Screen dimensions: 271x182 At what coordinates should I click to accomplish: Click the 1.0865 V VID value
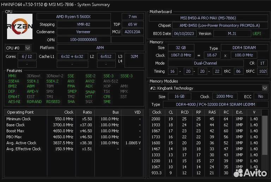tap(133, 143)
